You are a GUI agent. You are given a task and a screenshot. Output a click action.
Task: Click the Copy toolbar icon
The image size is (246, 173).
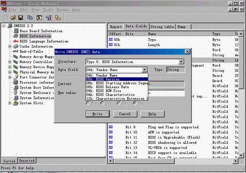click(31, 18)
